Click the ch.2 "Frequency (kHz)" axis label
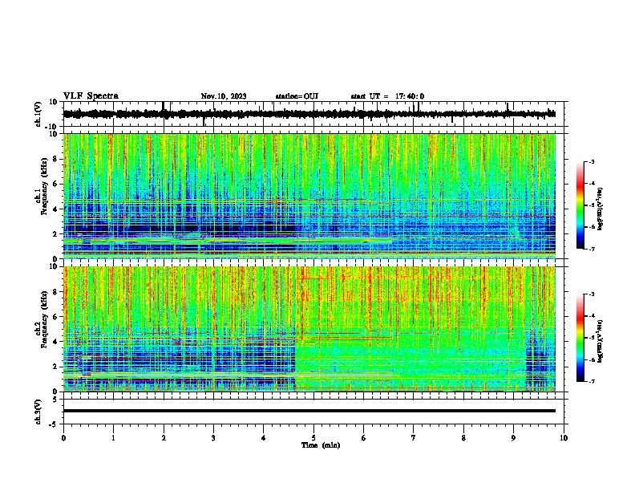Viewport: 635px width, 491px height. click(x=44, y=319)
